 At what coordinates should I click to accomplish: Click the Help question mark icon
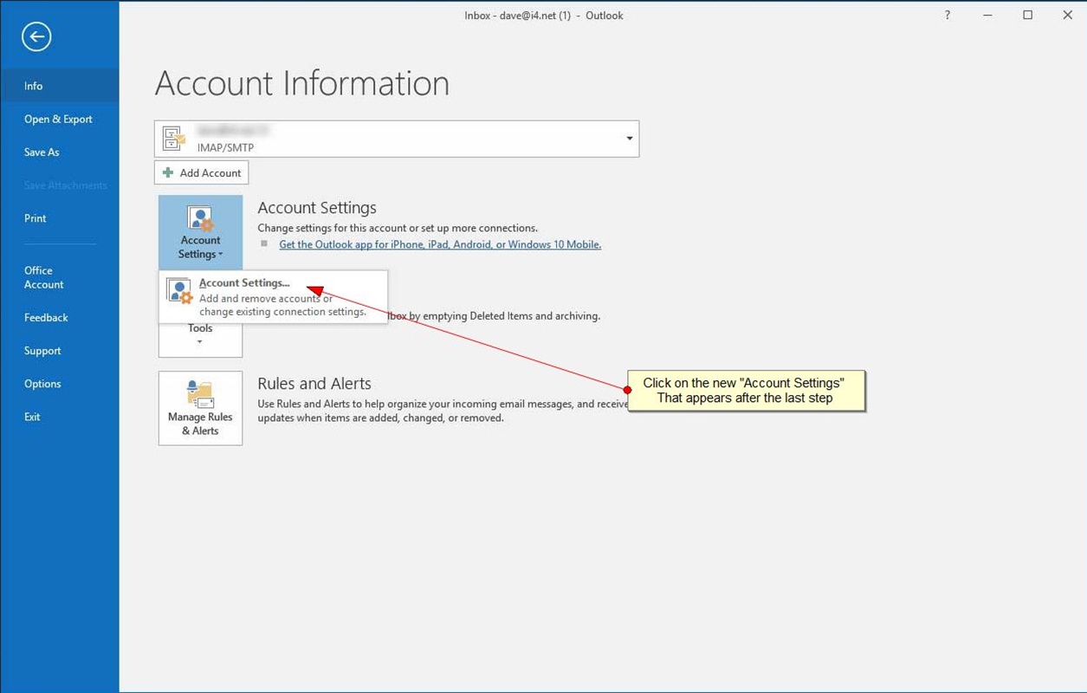[947, 16]
